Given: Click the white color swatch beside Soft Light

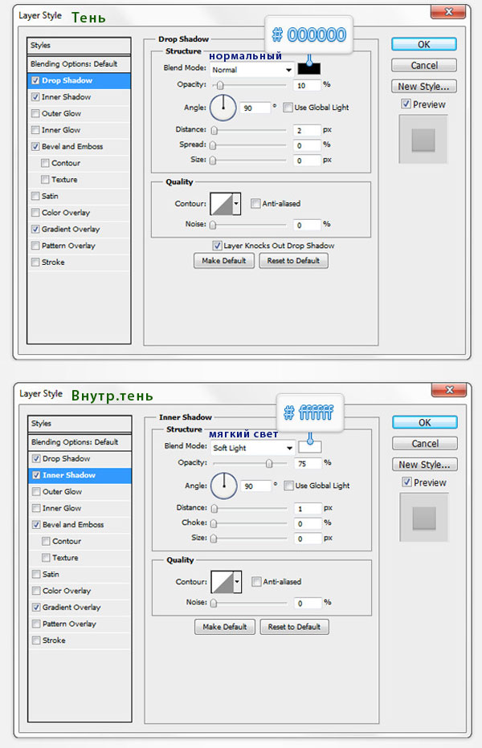Looking at the screenshot, I should [309, 447].
